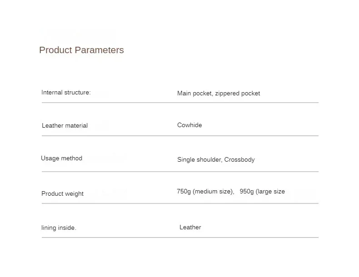
Task: Click the "zippered pocket" value text
Action: 238,93
